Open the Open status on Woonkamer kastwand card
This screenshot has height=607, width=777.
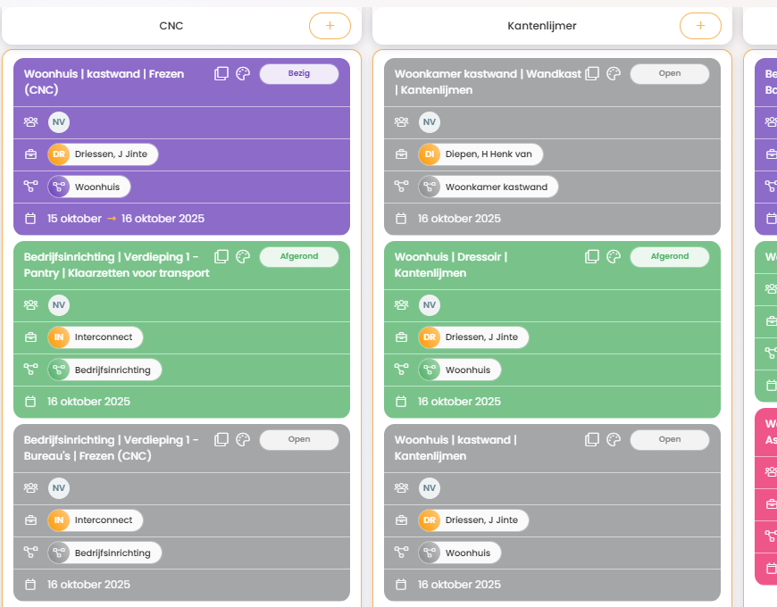pos(670,74)
